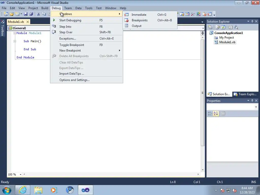Click the crossed wrench and screwdriver Toolbox icon

193,14
